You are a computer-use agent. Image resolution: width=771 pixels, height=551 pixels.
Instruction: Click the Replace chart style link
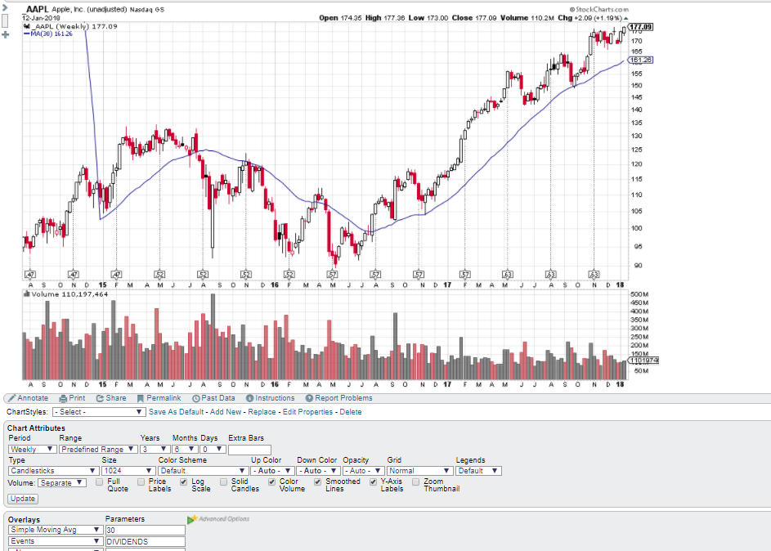point(262,412)
